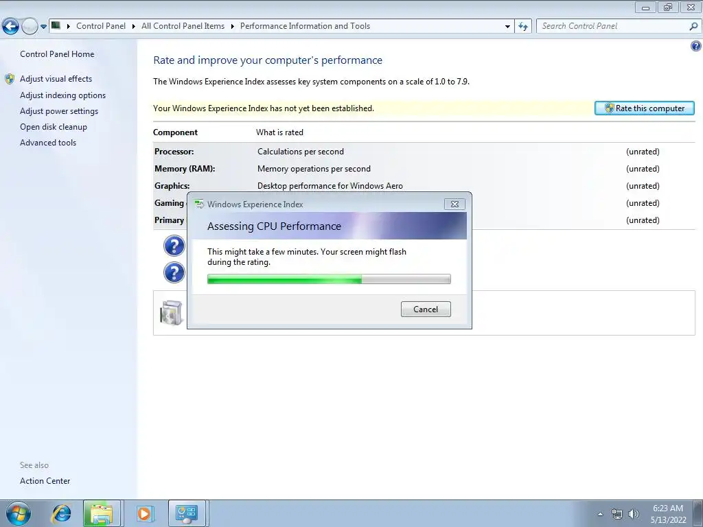Screen dimensions: 703x527
Task: Go back with the blue Back arrow
Action: [x=10, y=27]
